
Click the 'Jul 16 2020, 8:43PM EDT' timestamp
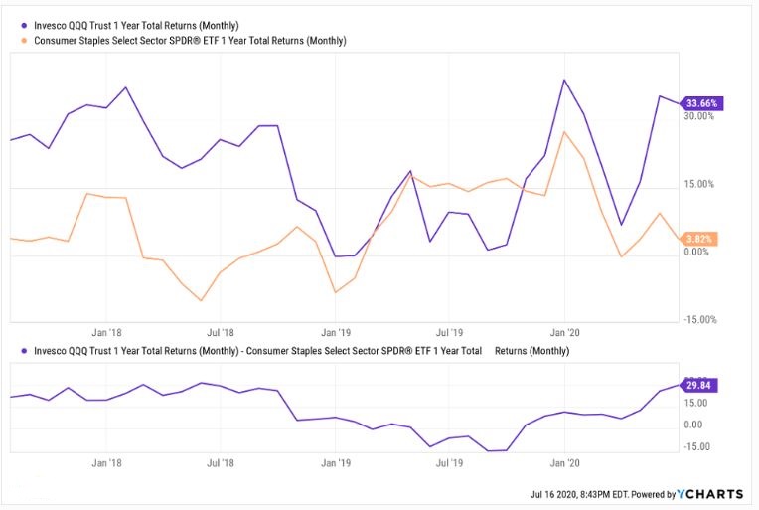579,494
